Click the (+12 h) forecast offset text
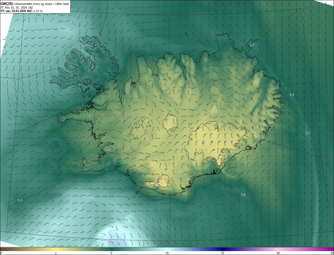 pyautogui.click(x=38, y=11)
